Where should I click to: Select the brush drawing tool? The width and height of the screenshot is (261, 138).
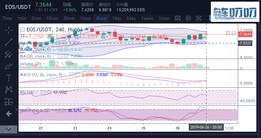(x=9, y=66)
